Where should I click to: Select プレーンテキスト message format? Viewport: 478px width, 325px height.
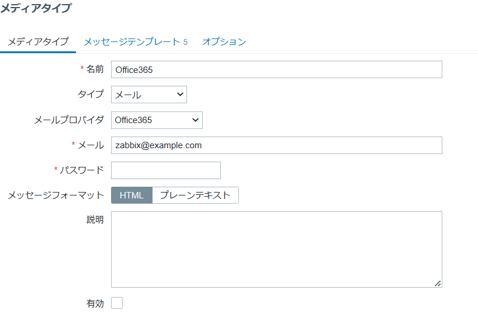(x=195, y=195)
